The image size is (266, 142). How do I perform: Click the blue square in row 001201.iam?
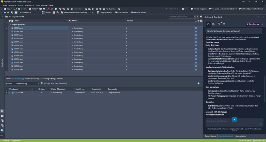(x=196, y=59)
